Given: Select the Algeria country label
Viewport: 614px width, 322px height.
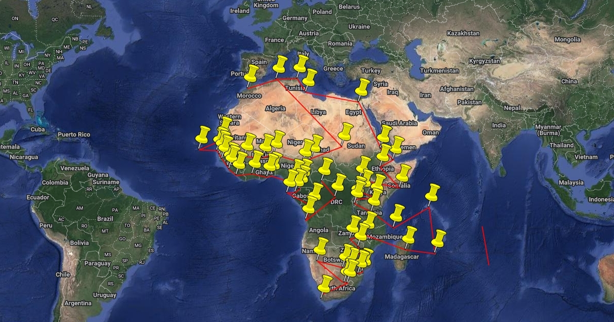Looking at the screenshot, I should pos(275,108).
